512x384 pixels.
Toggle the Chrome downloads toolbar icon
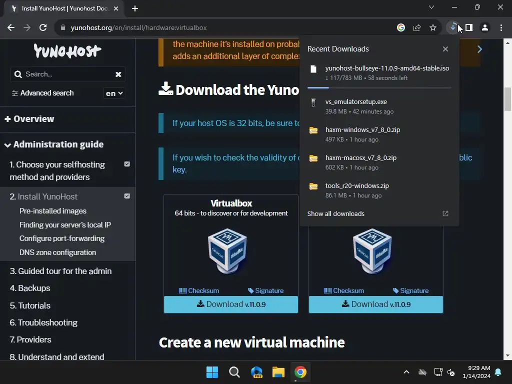(x=453, y=27)
